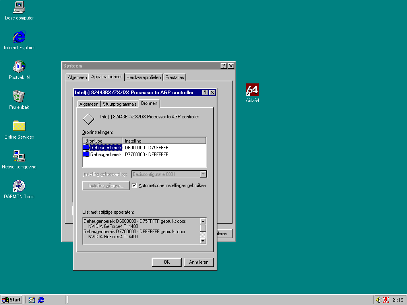Screen dimensions: 407x305
Task: Click the Start button on the taskbar
Action: (x=12, y=300)
